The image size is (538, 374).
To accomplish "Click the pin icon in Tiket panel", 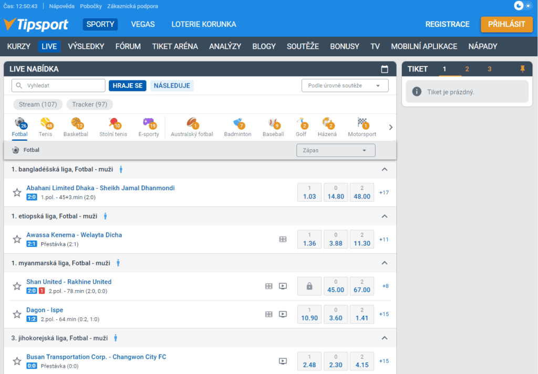I will tap(522, 69).
